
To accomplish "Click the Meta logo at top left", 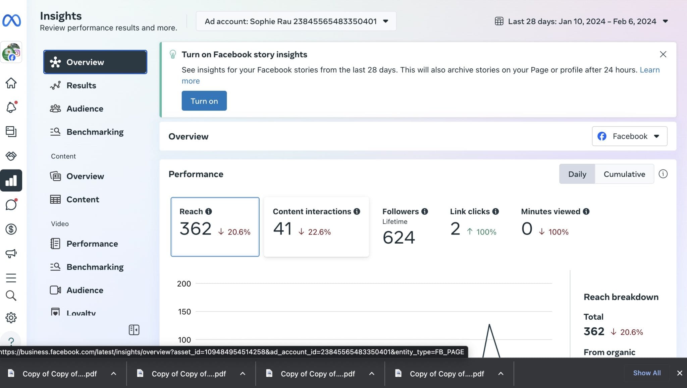I will click(x=11, y=20).
